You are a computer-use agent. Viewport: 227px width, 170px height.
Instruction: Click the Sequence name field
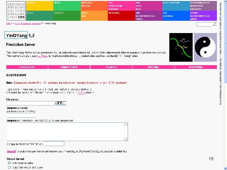(21, 116)
